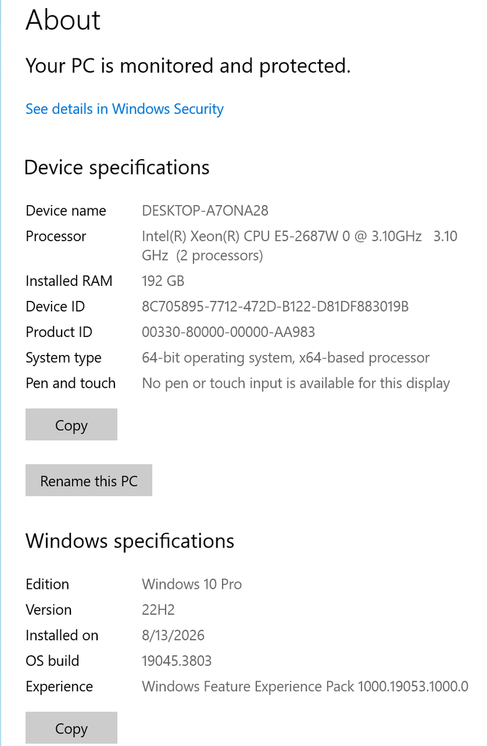Select the 192 GB installed RAM value

tap(163, 281)
